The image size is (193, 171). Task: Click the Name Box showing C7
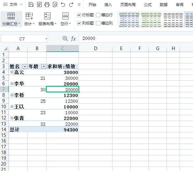coord(22,39)
